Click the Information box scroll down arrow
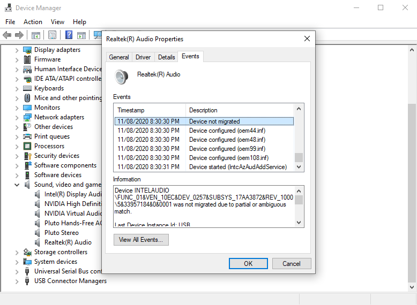 pos(299,223)
